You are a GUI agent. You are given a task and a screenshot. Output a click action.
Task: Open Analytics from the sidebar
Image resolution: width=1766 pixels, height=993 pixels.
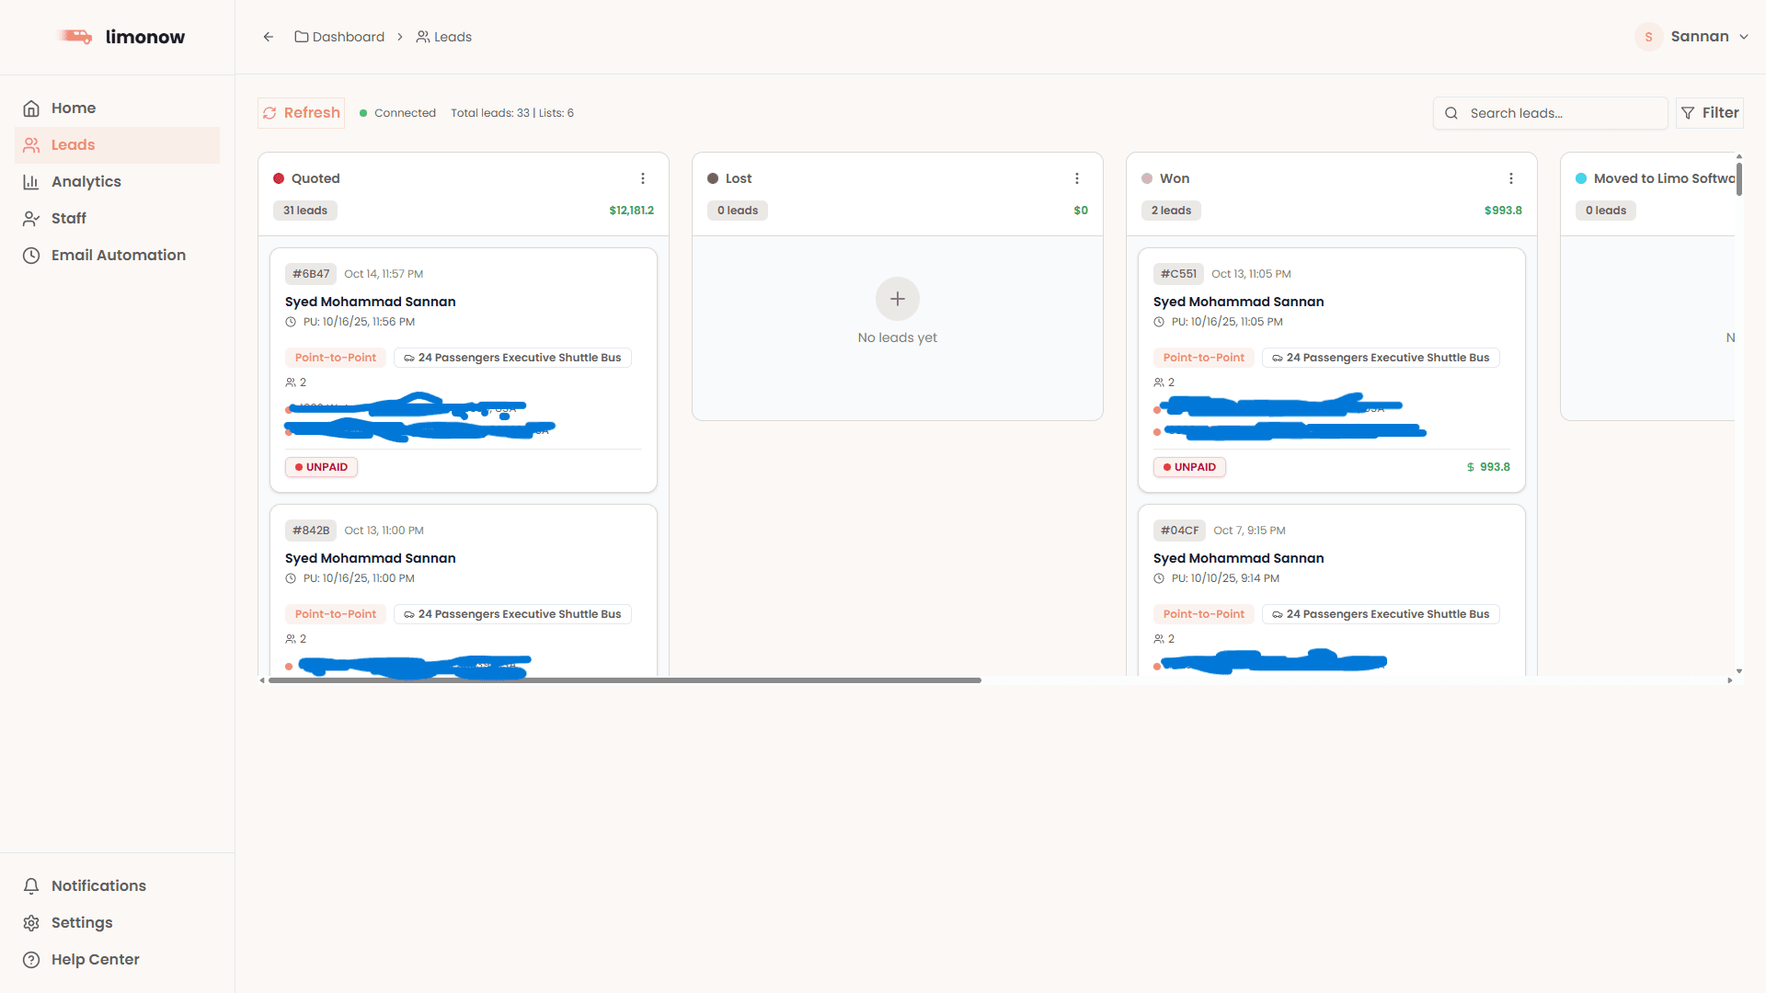(86, 181)
